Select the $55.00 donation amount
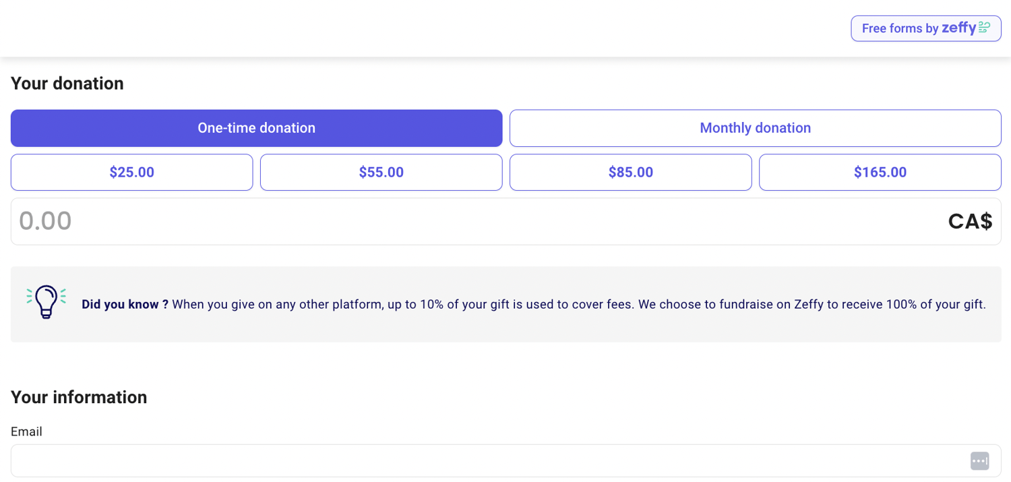 pos(381,172)
